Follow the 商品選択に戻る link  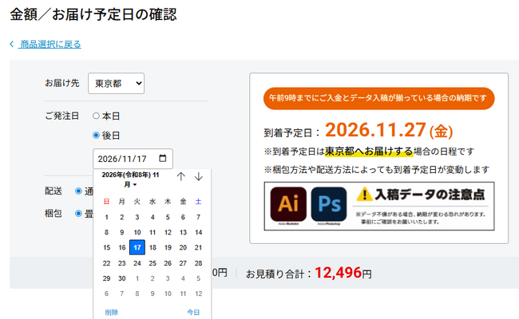click(50, 44)
